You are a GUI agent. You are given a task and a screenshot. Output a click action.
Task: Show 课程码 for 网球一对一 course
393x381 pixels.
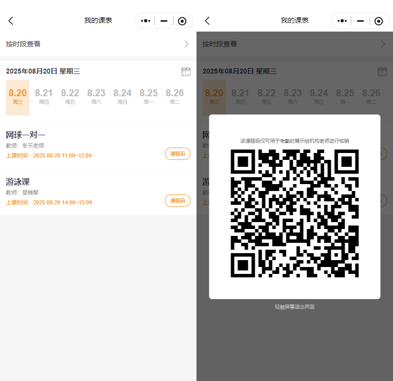178,154
